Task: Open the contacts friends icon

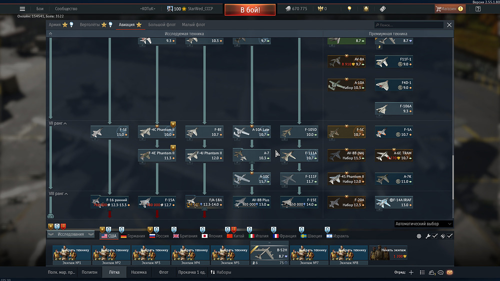Action: [x=432, y=272]
